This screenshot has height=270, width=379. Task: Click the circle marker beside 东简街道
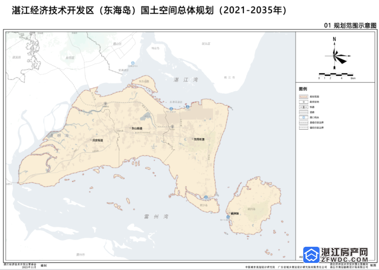click(192, 139)
